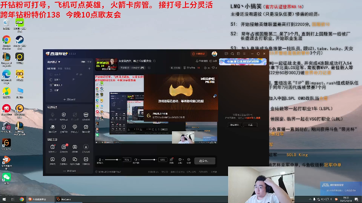The width and height of the screenshot is (362, 203).
Task: Open the settings gear in the bottom control bar
Action: coord(189,160)
